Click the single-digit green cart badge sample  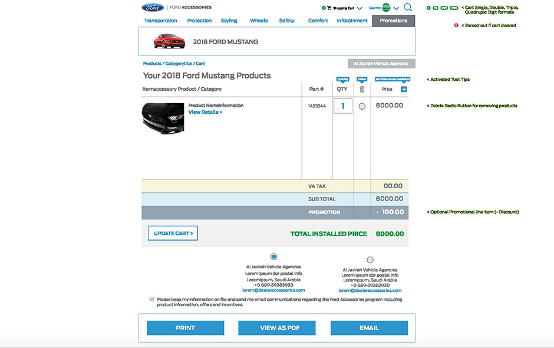[x=428, y=8]
